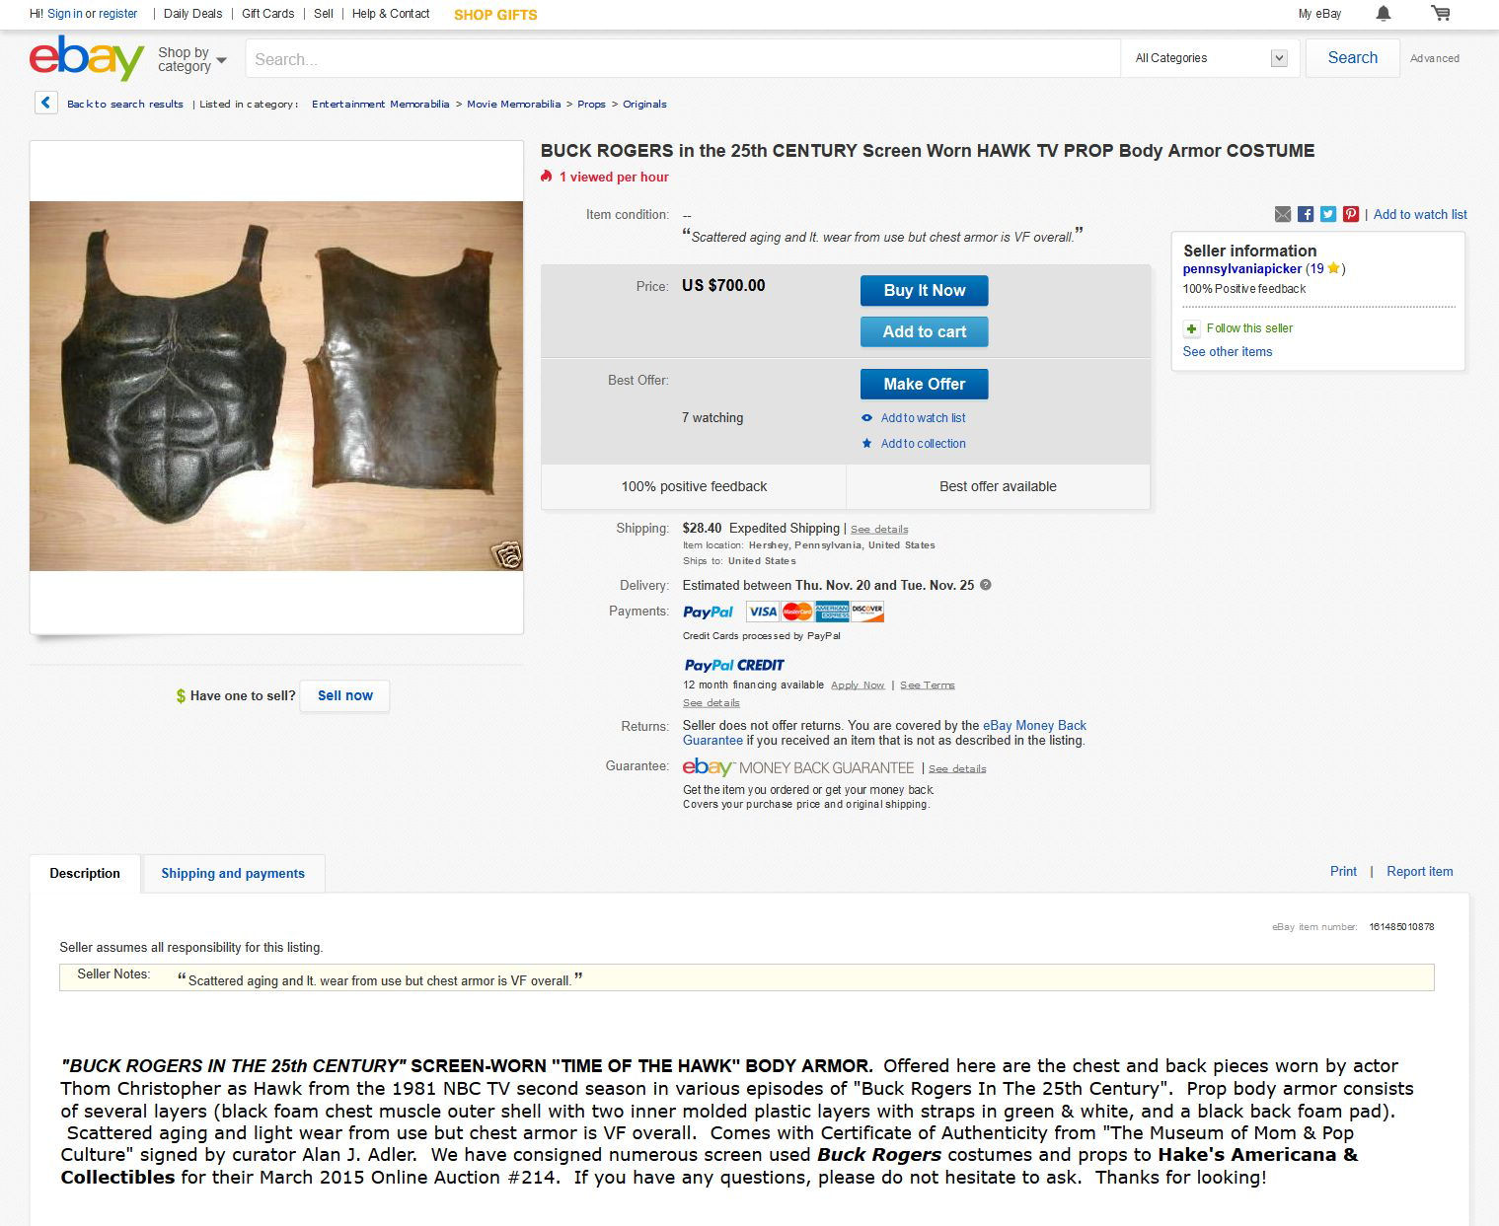Go to the eBay logo home
1499x1226 pixels.
pyautogui.click(x=87, y=58)
